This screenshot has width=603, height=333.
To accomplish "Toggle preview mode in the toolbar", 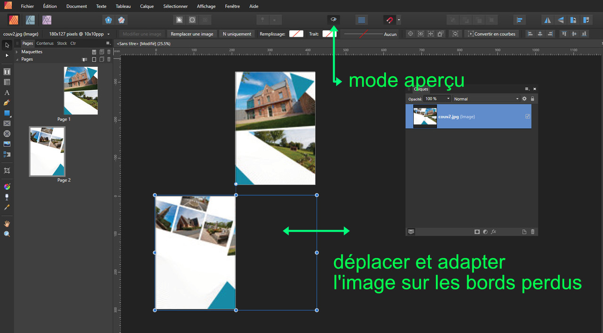I will click(x=334, y=20).
